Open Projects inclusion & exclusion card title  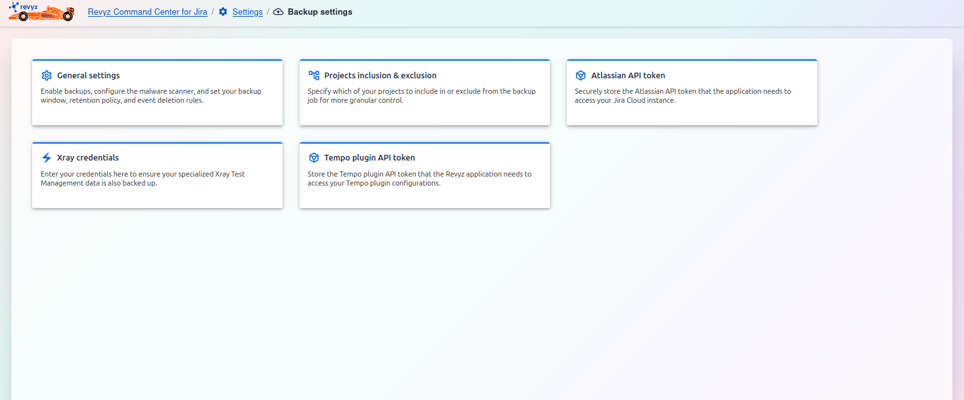380,75
